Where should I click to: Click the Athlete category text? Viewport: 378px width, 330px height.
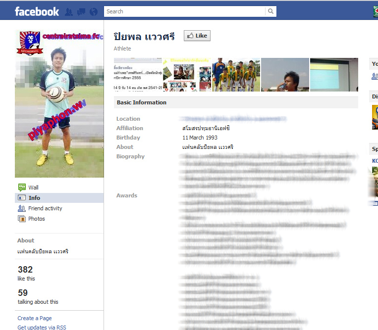[122, 48]
